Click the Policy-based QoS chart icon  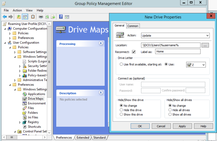pyautogui.click(x=24, y=75)
